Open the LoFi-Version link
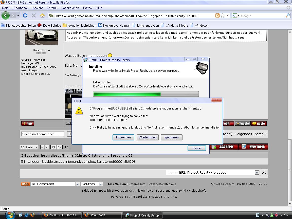The width and height of the screenshot is (292, 219). point(117,184)
